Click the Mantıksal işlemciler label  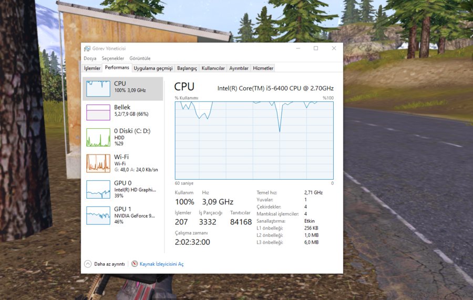click(277, 214)
